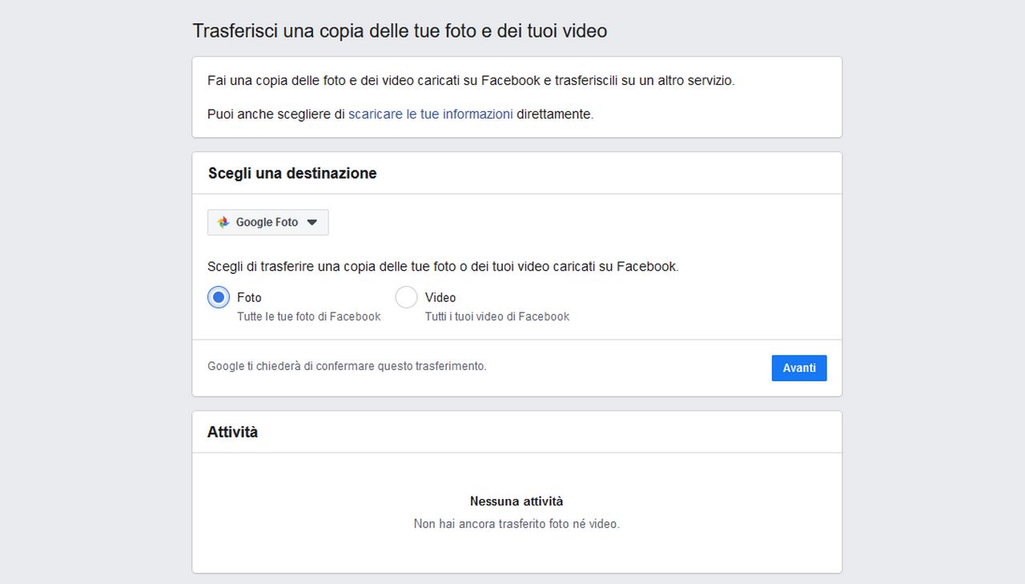This screenshot has width=1025, height=584.
Task: Click the Attività section header
Action: pos(232,431)
